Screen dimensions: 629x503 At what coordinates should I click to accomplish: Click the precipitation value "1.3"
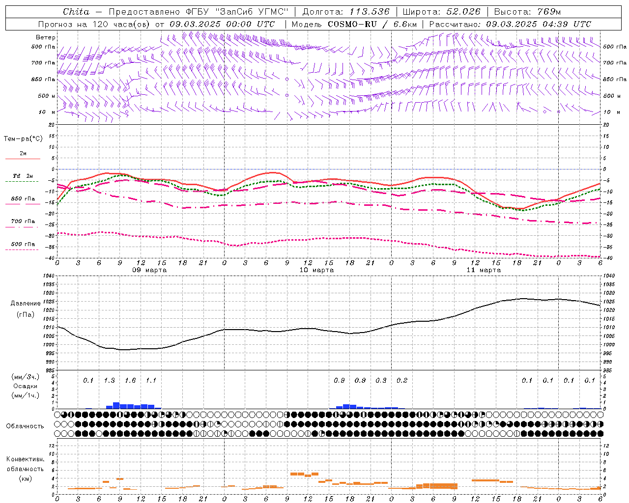click(109, 381)
